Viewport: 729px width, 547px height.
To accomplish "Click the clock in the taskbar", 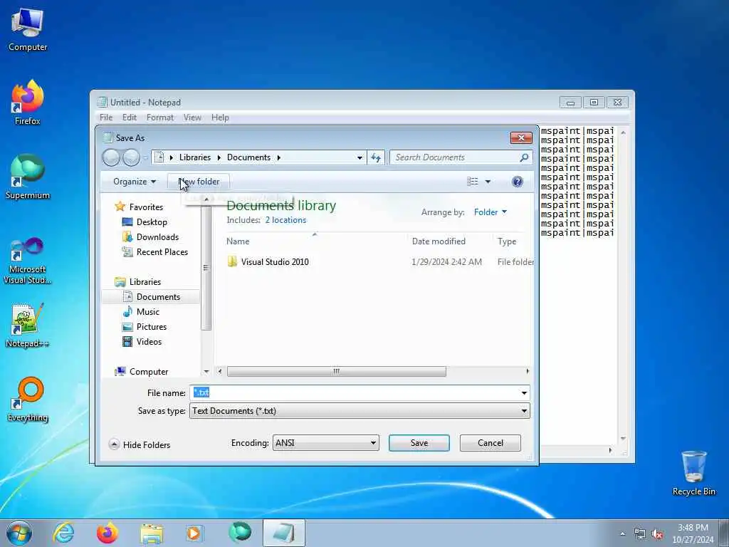I will (x=692, y=533).
